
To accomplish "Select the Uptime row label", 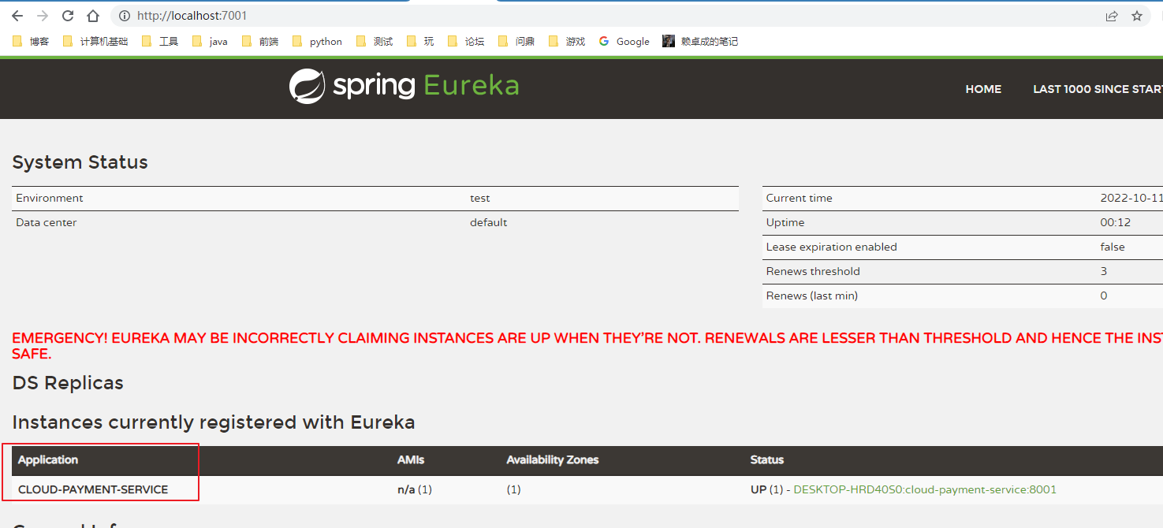I will point(785,223).
